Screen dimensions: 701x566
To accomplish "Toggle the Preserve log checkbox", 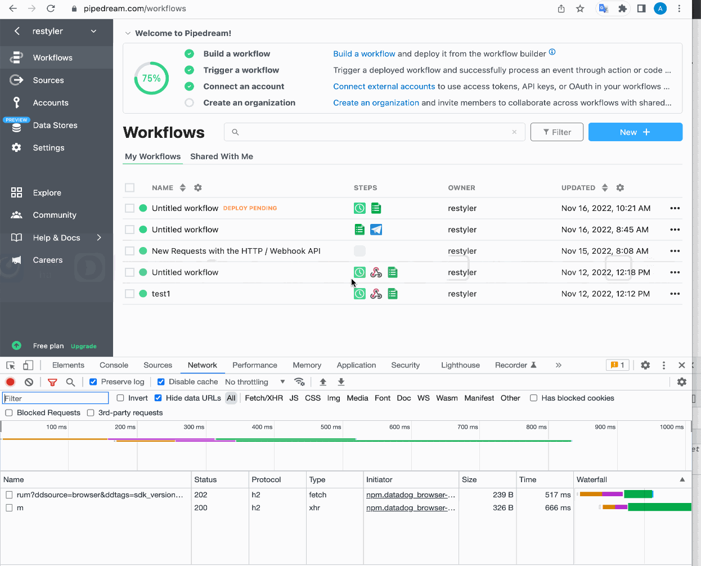I will click(93, 381).
